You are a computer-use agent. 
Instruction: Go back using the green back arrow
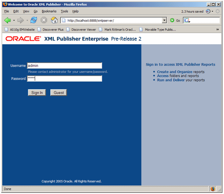click(x=8, y=20)
